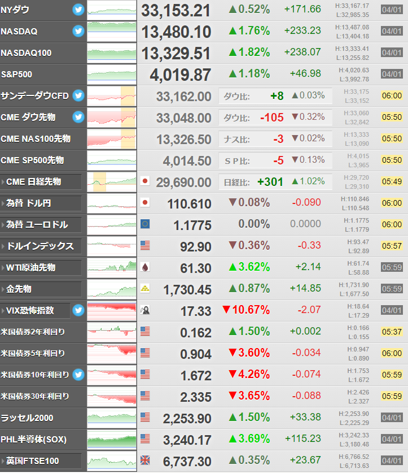The image size is (408, 473).
Task: Select the CME SP500先物 label
Action: click(32, 160)
